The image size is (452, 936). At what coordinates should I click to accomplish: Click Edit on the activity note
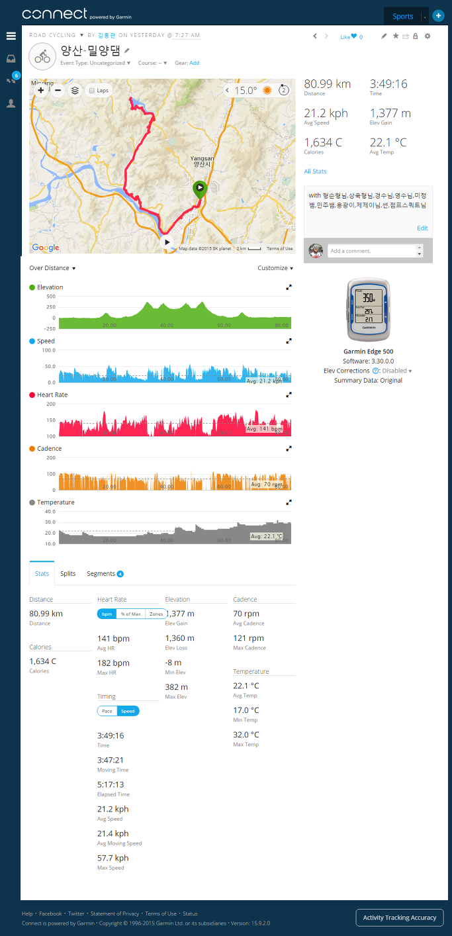pos(422,228)
